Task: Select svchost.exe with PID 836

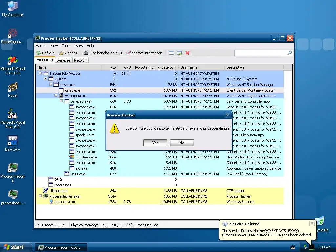Action: [x=160, y=107]
